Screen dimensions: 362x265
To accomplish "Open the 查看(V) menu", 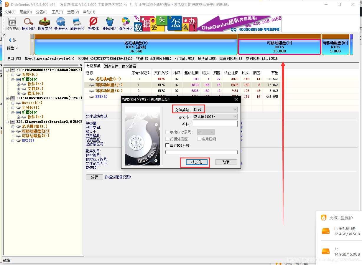I will coord(73,12).
